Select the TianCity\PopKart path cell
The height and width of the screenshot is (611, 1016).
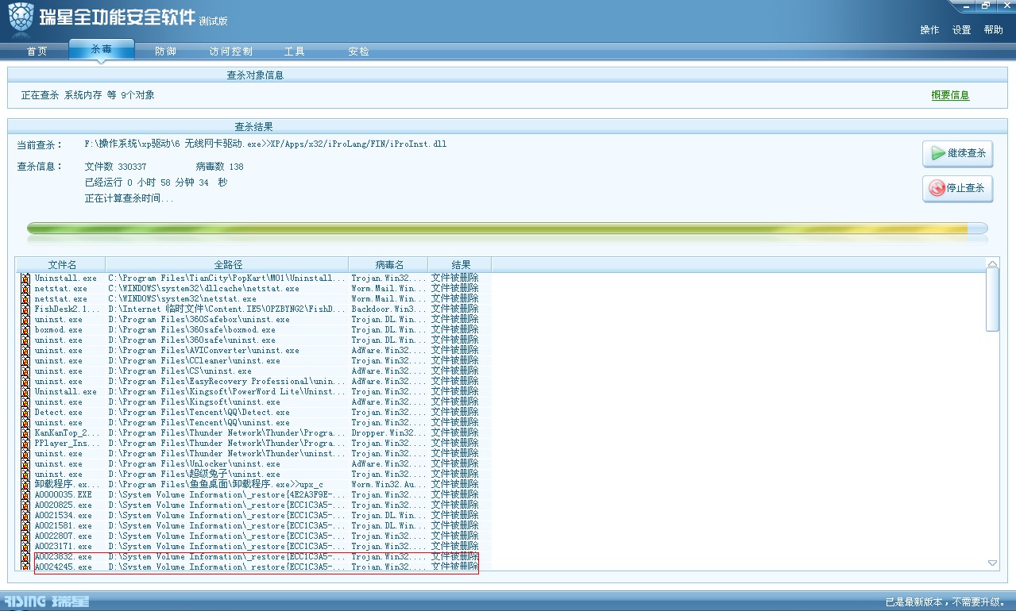coord(227,279)
